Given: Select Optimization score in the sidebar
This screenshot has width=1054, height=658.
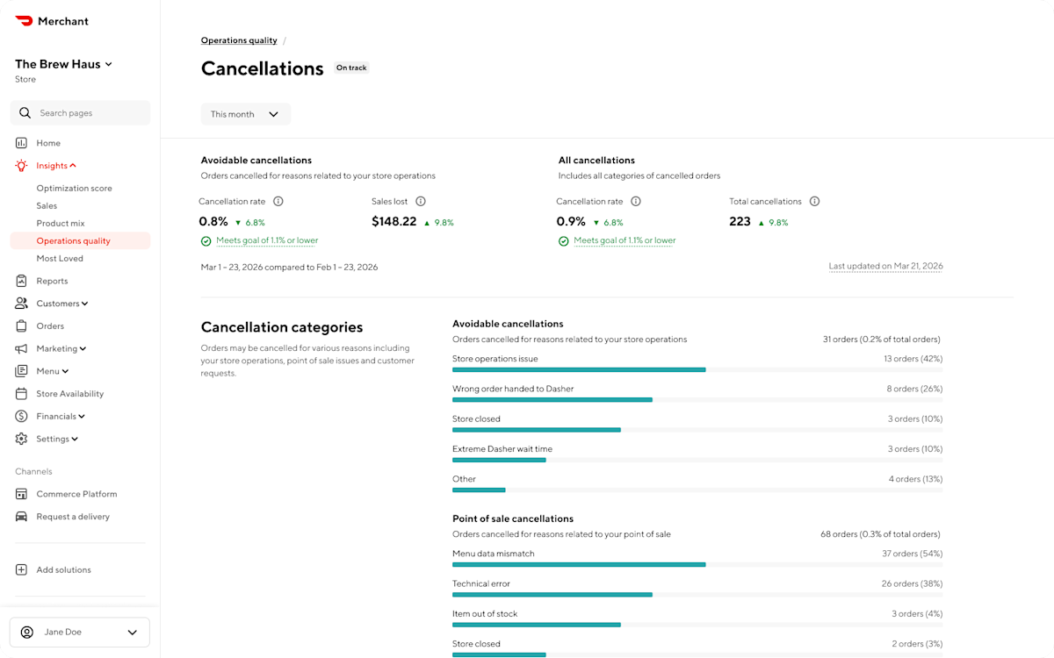Looking at the screenshot, I should click(x=74, y=188).
